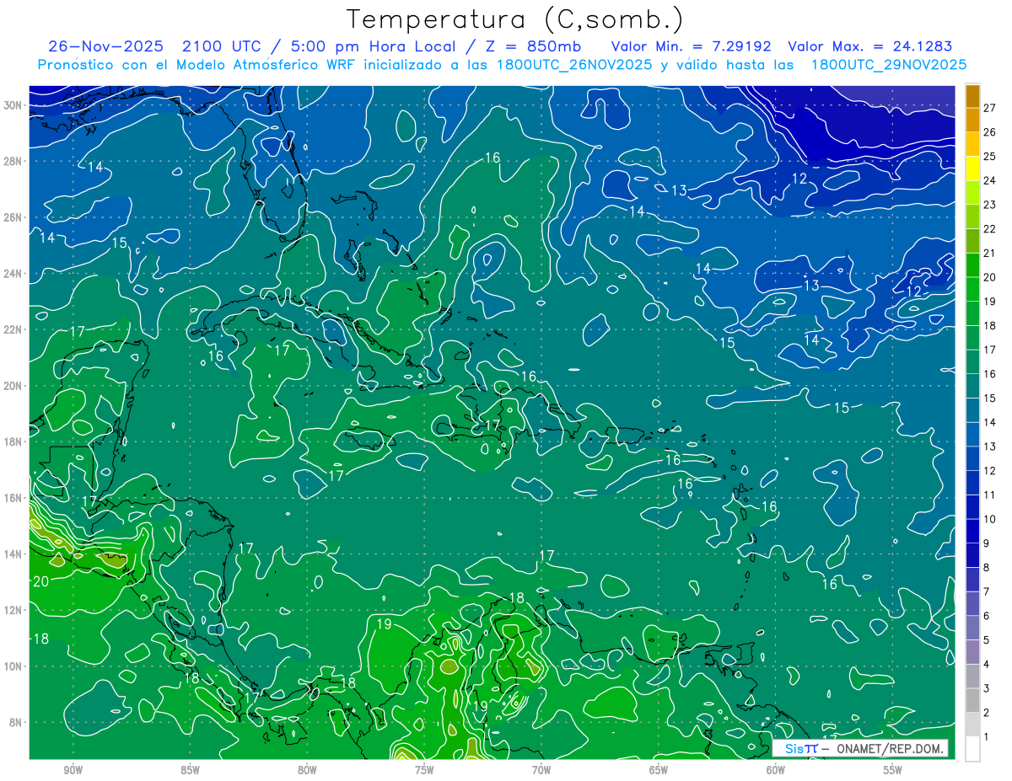Click legend value 22
This screenshot has width=1012, height=781.
click(989, 229)
